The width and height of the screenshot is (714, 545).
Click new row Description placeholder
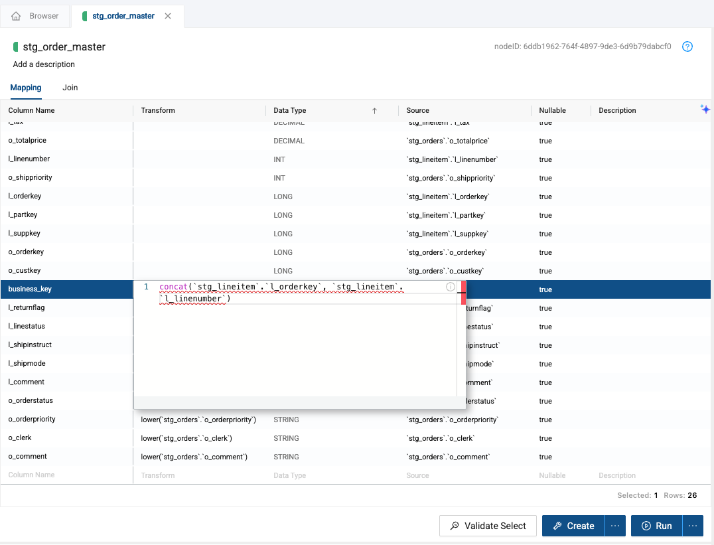(x=617, y=475)
